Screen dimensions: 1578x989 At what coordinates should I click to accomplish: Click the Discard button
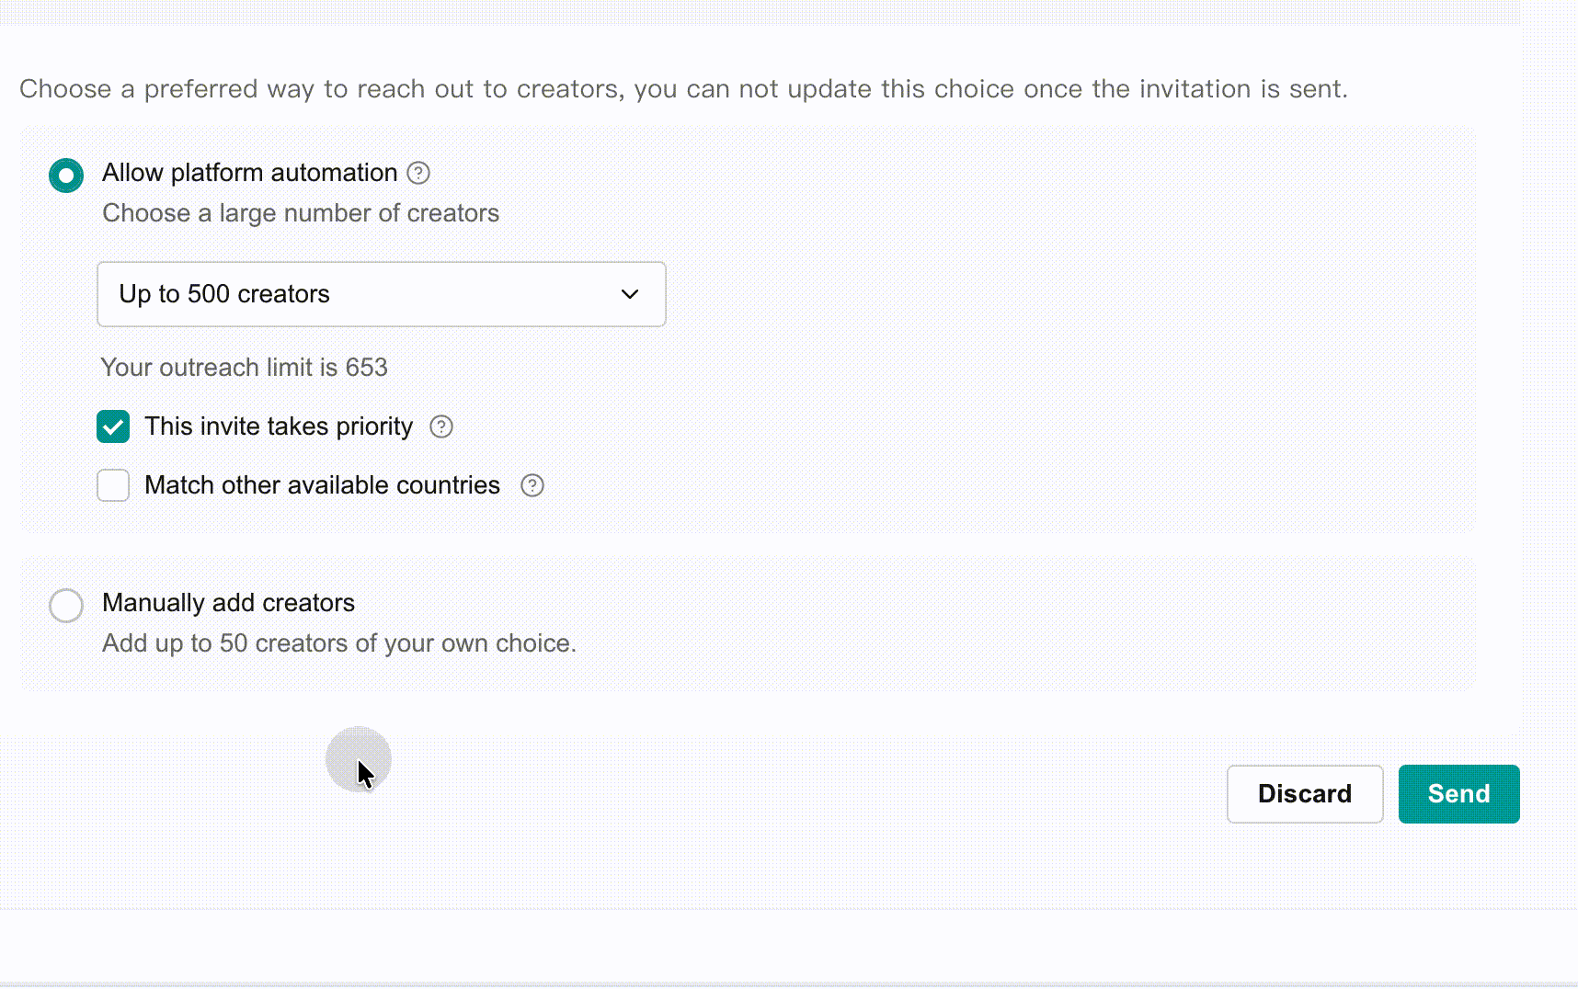[1305, 794]
